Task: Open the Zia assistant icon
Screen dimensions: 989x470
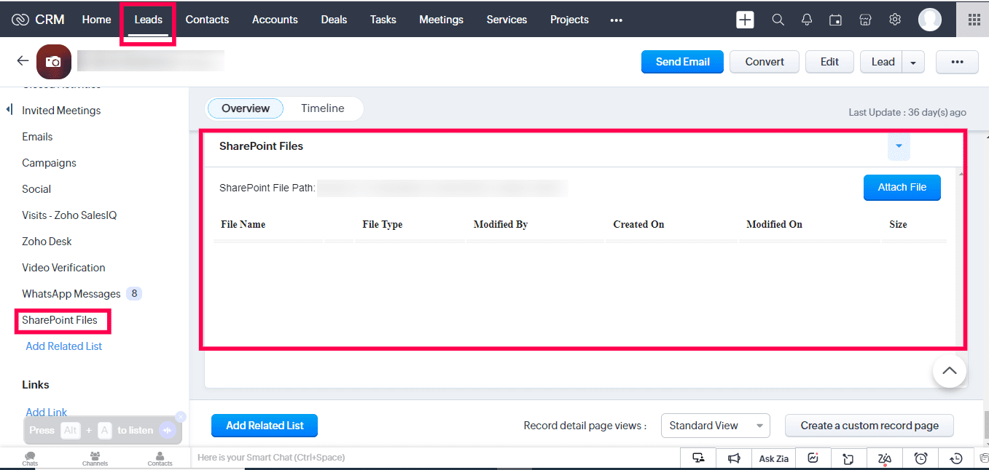Action: tap(885, 458)
